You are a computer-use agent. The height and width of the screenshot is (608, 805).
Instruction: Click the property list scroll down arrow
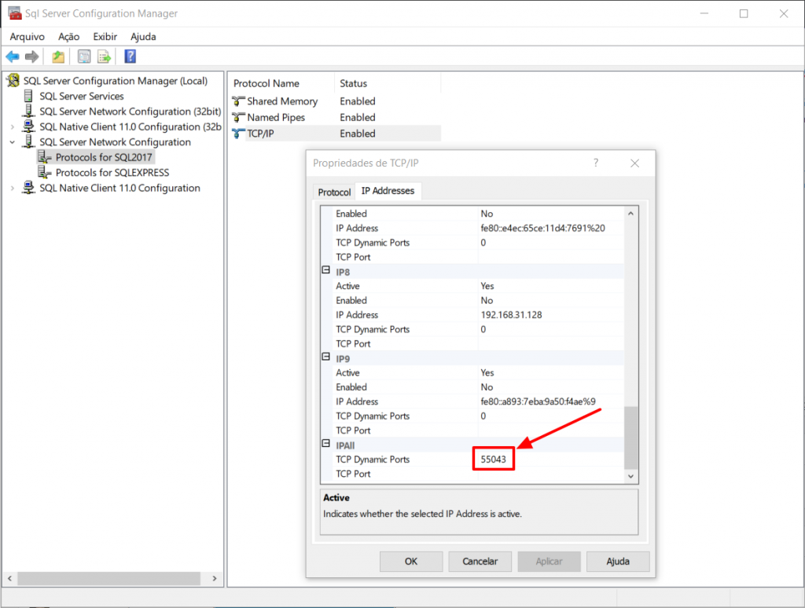[631, 476]
